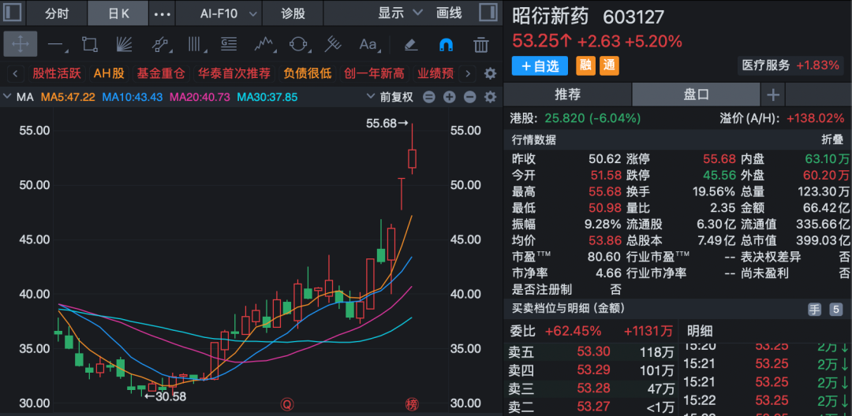Click MA30:37.85 indicator label
This screenshot has height=416, width=852.
pos(267,97)
